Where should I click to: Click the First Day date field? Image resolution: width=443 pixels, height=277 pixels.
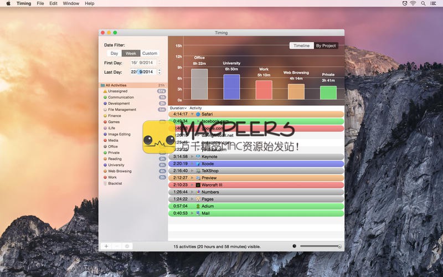(x=143, y=63)
